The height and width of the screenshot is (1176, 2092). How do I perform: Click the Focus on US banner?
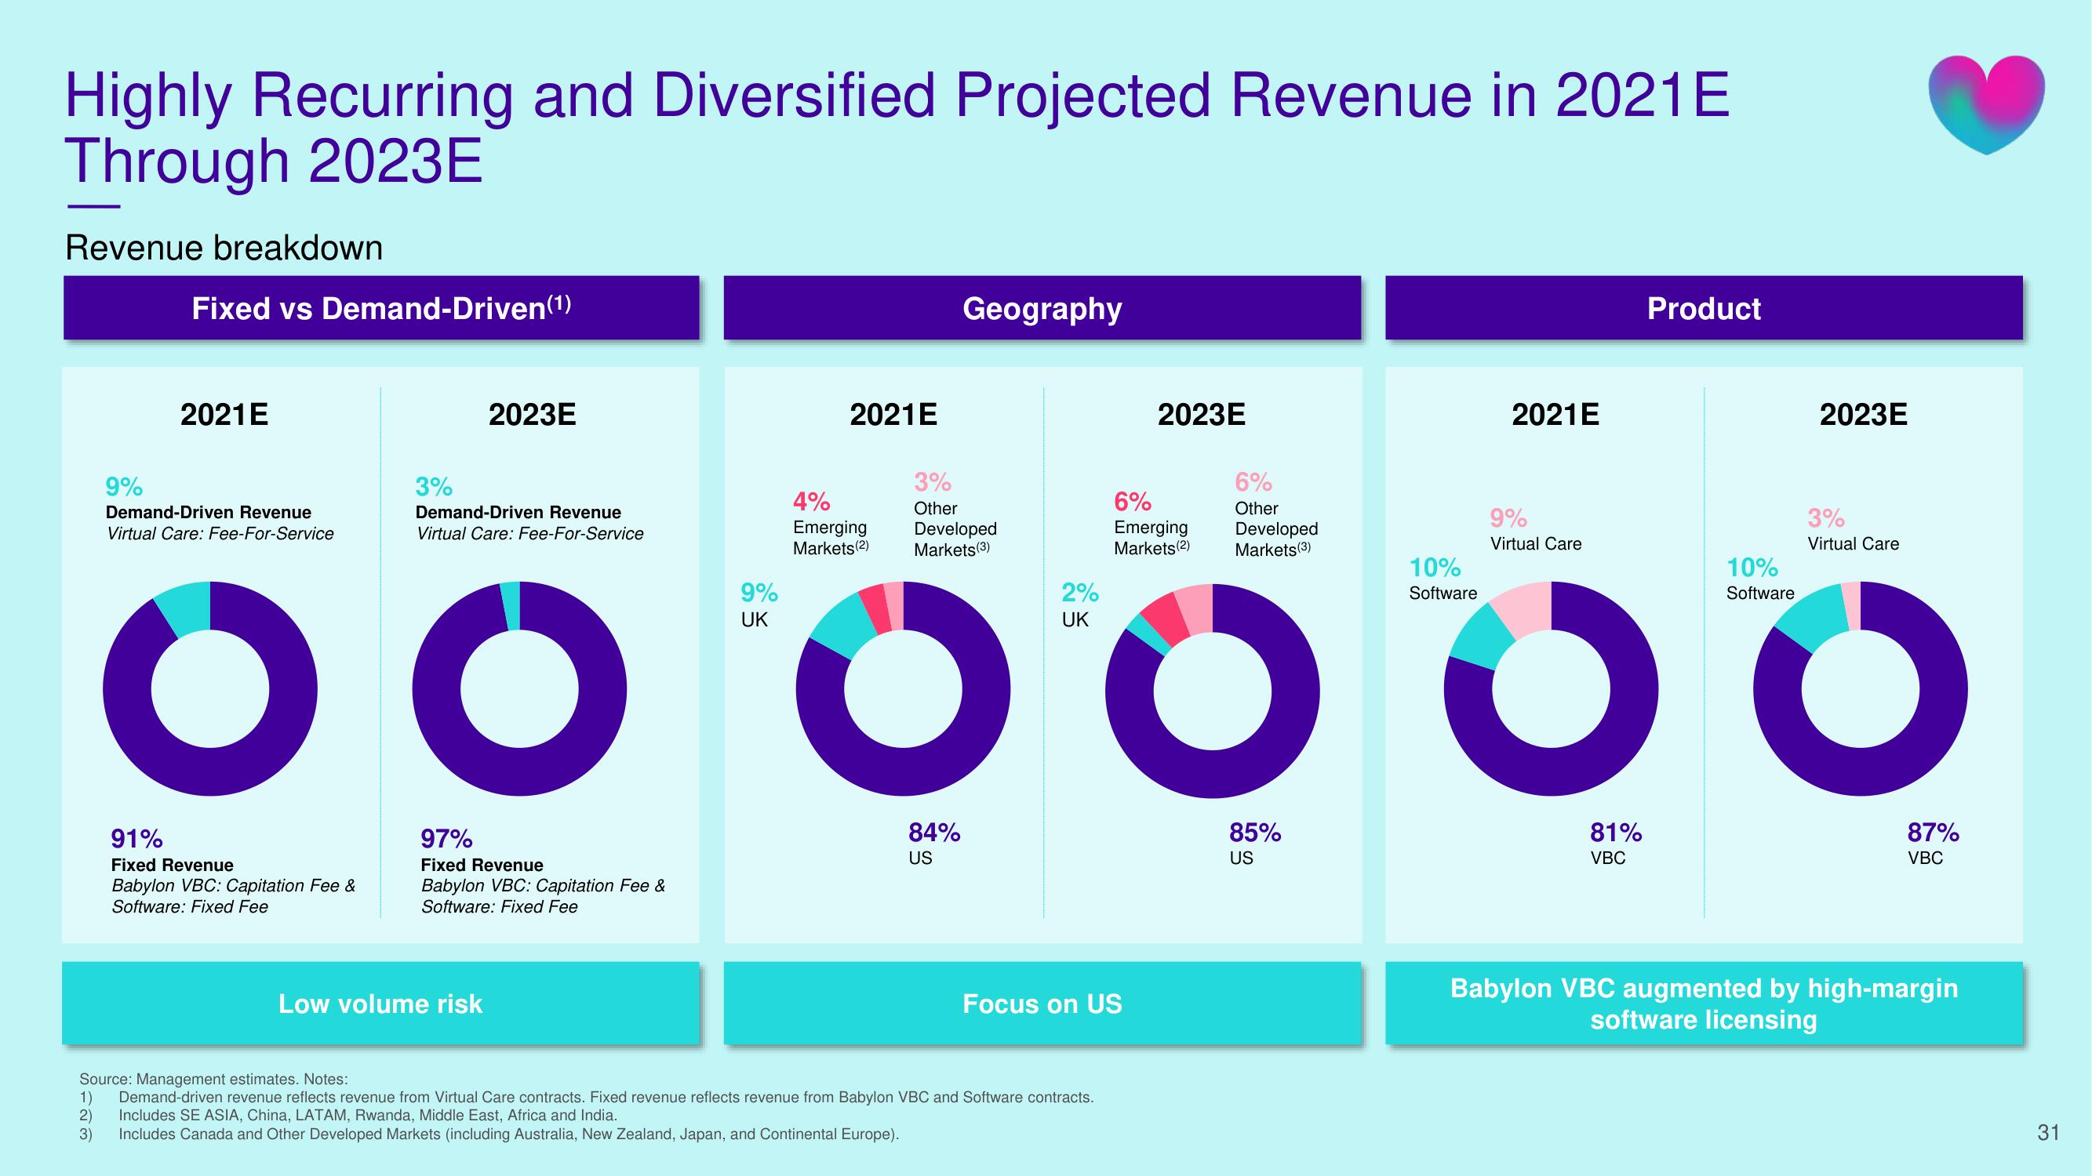point(1042,1004)
